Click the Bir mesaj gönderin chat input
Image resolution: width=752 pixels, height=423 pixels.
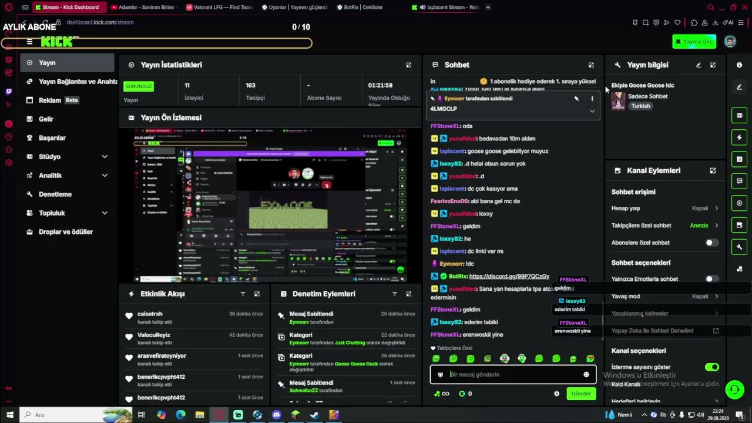(x=513, y=374)
